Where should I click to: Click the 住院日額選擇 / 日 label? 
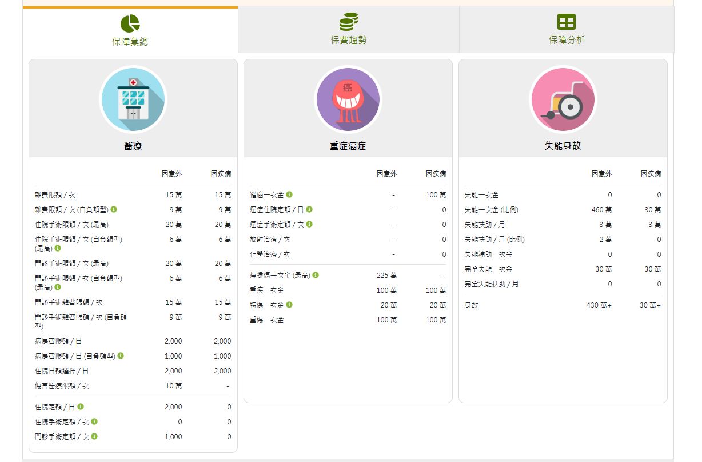pyautogui.click(x=62, y=371)
